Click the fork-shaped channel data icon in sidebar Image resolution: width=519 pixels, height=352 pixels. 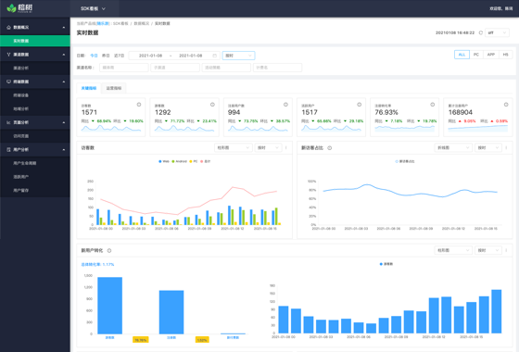8,55
